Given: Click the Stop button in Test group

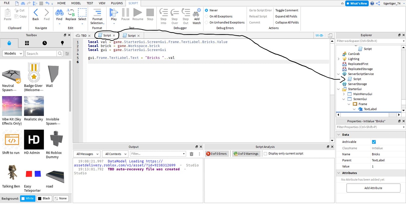Looking at the screenshot, I should point(150,12).
